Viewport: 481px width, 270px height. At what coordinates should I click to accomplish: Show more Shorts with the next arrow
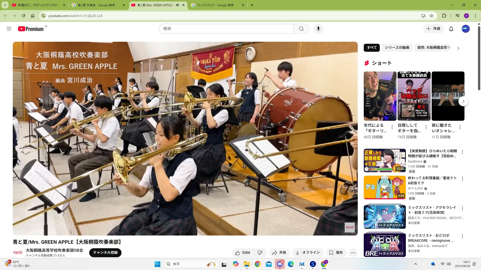[x=463, y=101]
